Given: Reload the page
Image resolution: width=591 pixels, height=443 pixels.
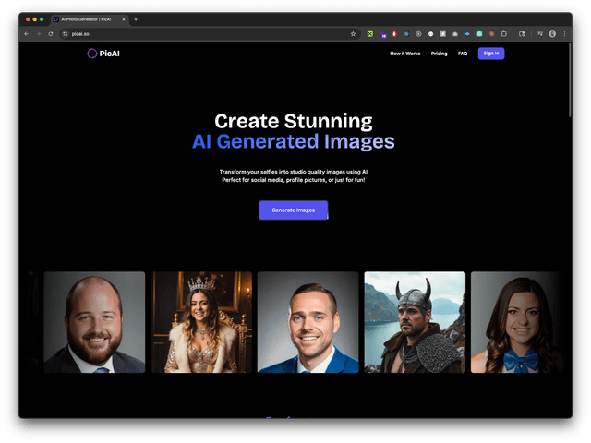Looking at the screenshot, I should tap(50, 33).
